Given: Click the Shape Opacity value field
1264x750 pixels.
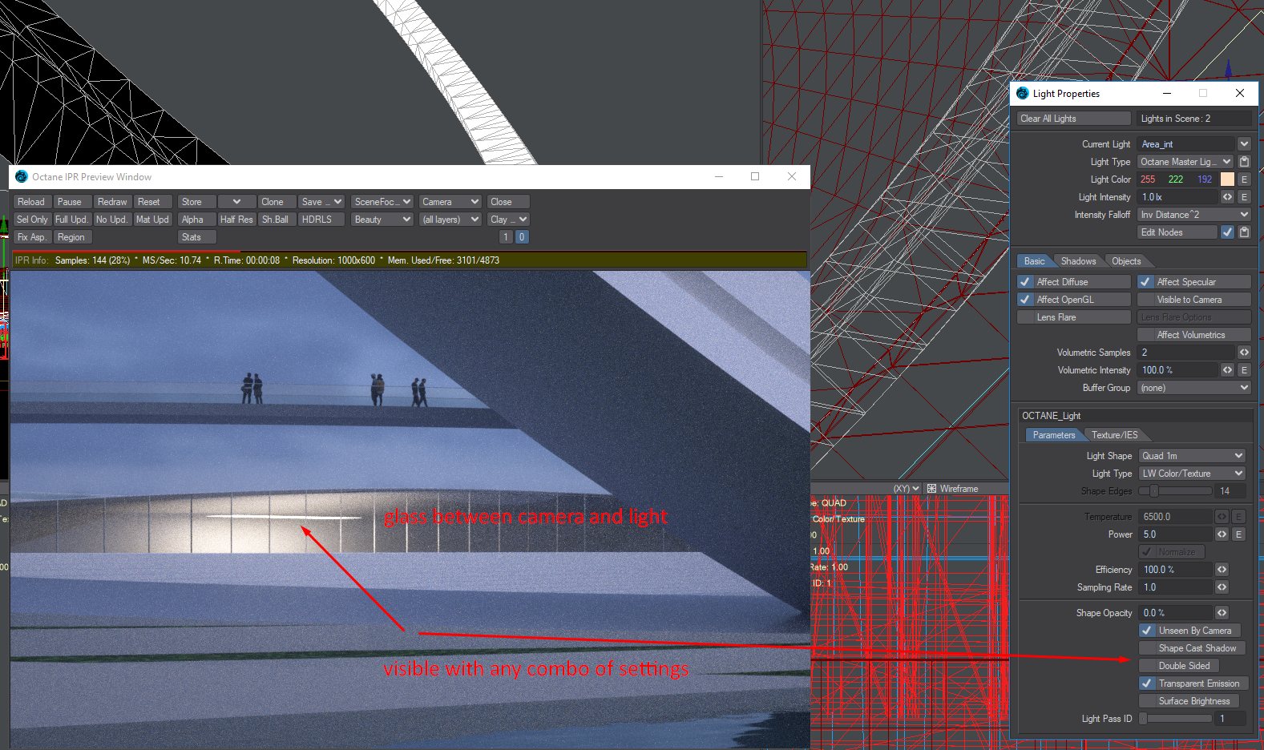Looking at the screenshot, I should pyautogui.click(x=1175, y=613).
